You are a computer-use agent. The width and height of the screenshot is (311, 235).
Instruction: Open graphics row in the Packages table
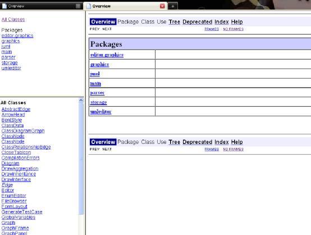[99, 64]
